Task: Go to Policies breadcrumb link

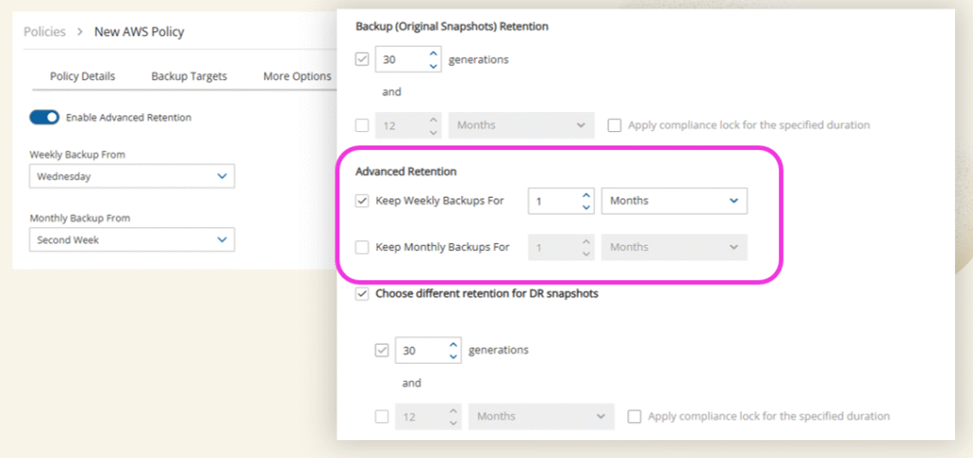Action: (45, 31)
